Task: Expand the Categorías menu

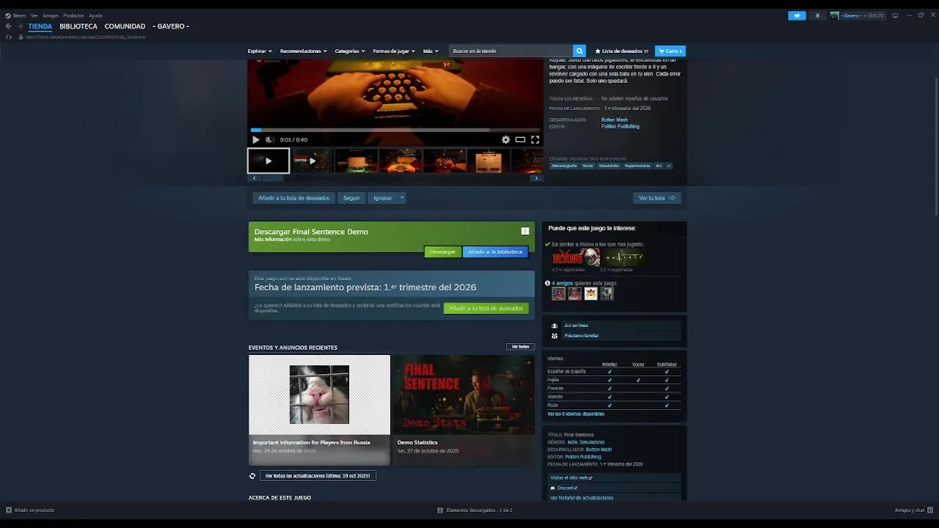Action: click(350, 51)
